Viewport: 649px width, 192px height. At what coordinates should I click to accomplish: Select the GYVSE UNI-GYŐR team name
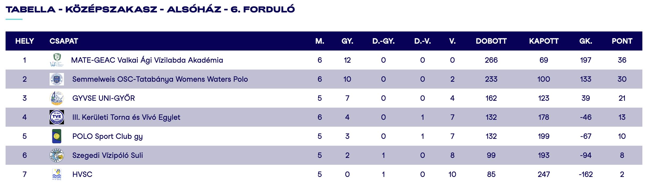pyautogui.click(x=103, y=98)
